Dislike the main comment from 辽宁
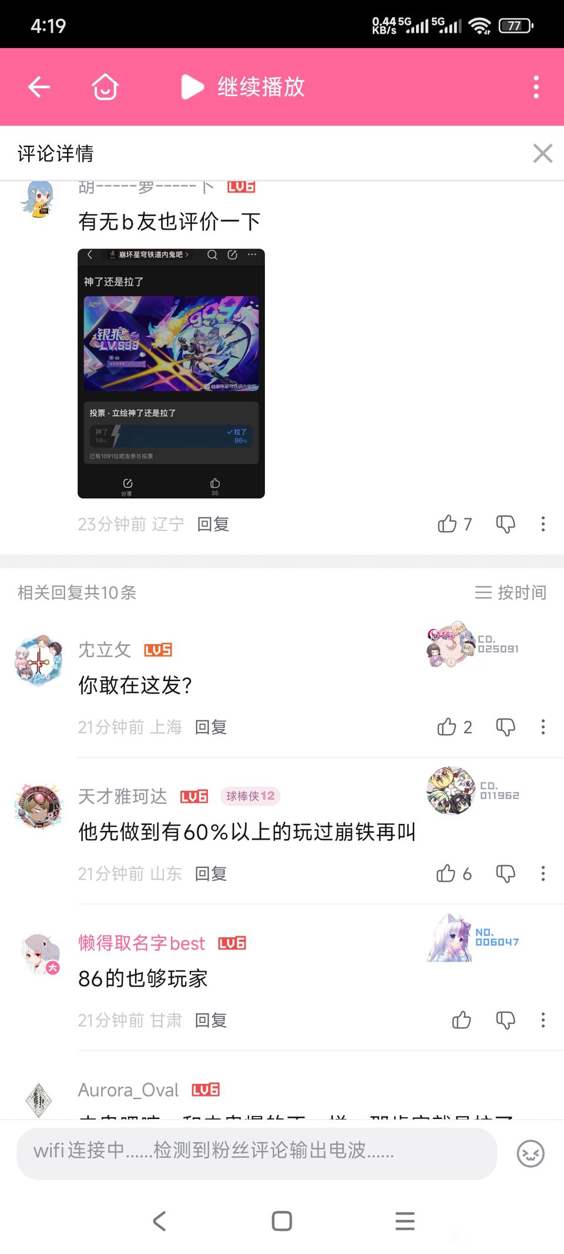This screenshot has width=564, height=1254. (505, 524)
